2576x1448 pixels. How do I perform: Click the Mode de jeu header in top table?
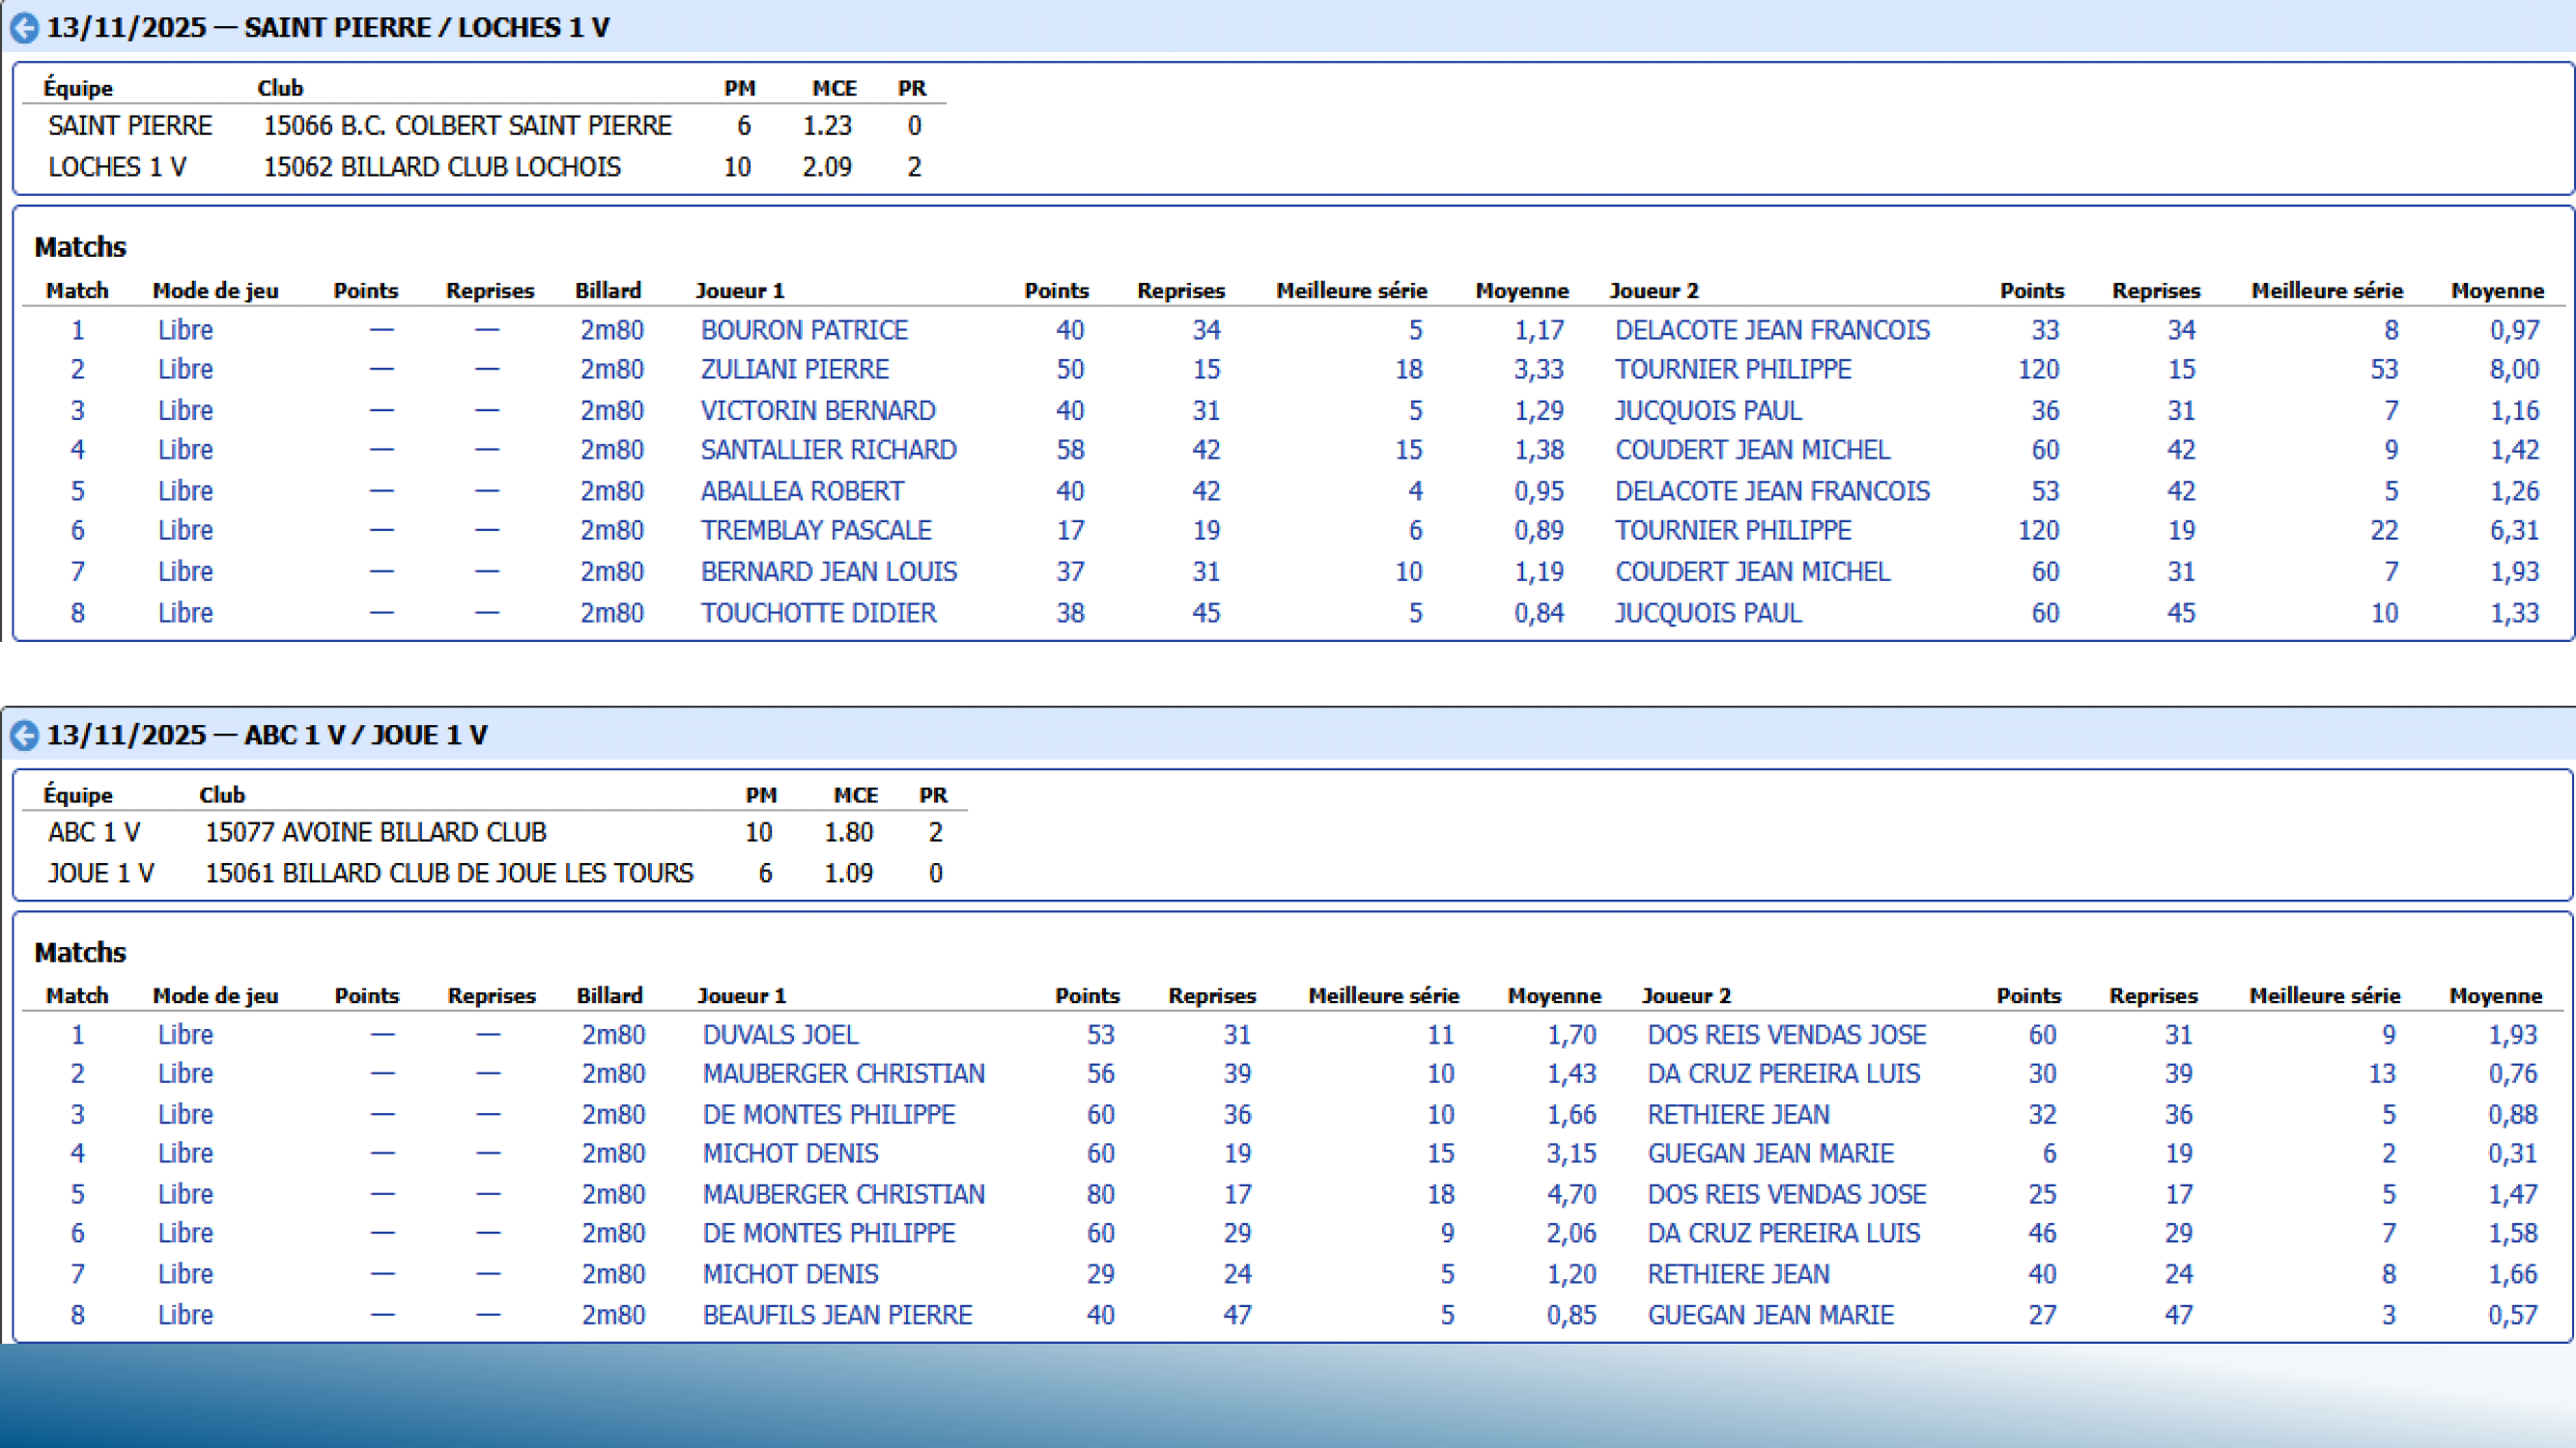[x=215, y=291]
